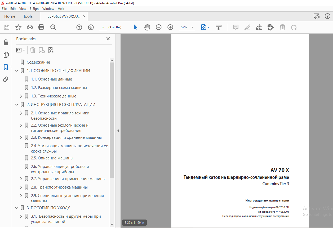The image size is (333, 228).
Task: Delete selected bookmark in panel
Action: (x=33, y=50)
